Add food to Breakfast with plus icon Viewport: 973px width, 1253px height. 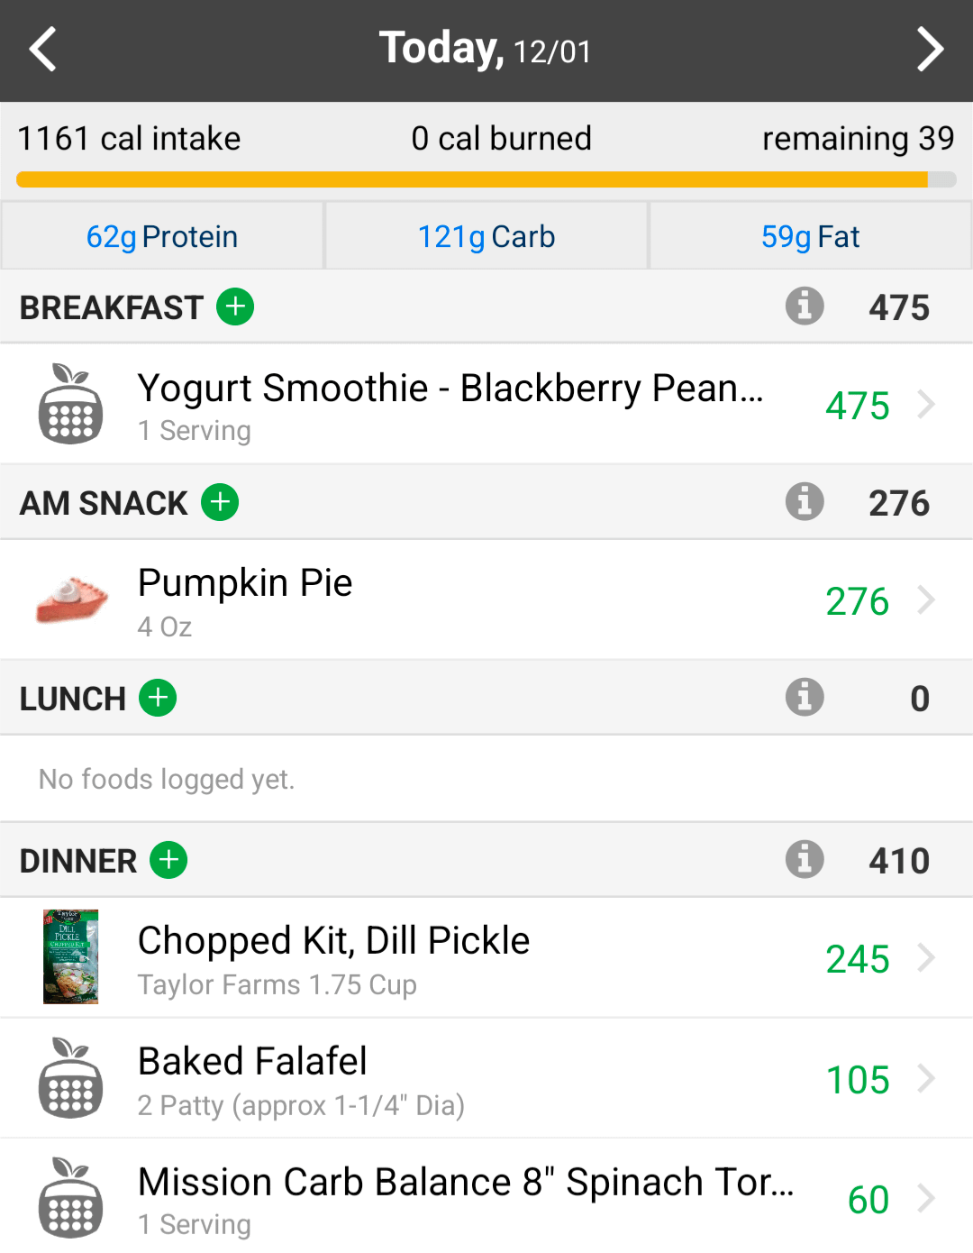coord(235,306)
